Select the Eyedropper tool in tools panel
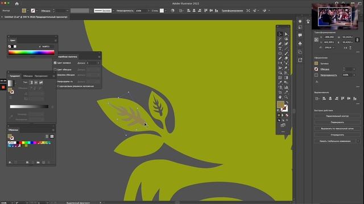This screenshot has width=364, height=204. click(x=280, y=83)
